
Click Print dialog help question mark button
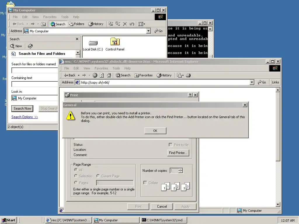coord(190,95)
